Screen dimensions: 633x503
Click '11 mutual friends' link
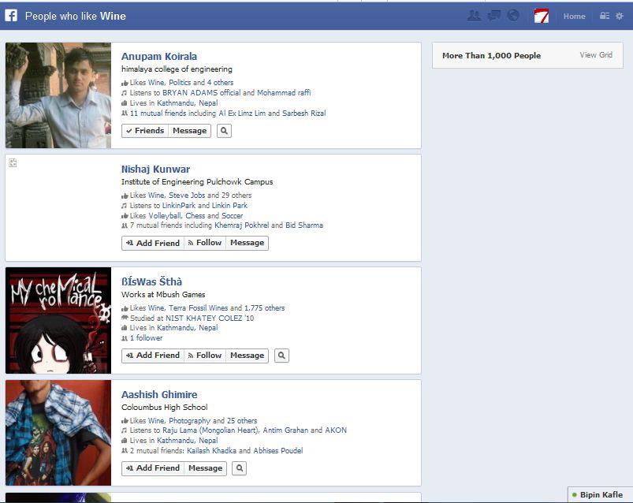tap(158, 114)
